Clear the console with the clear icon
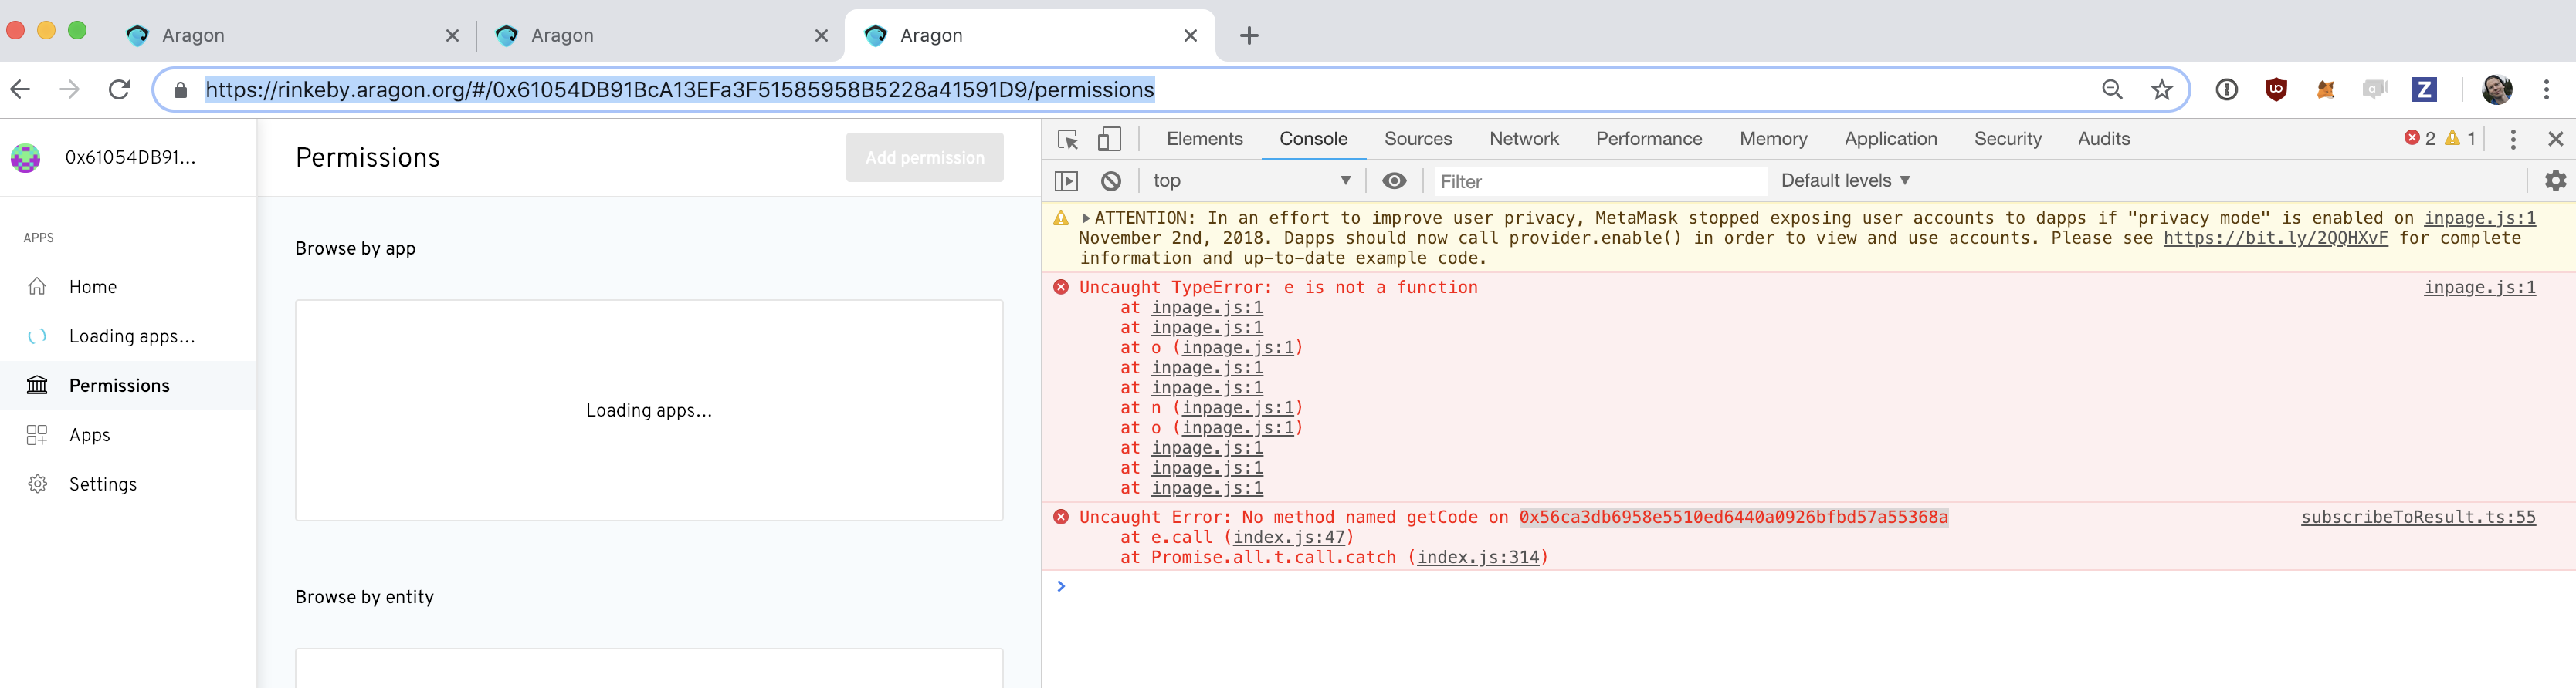Screen dimensions: 2576x688 (x=1111, y=180)
